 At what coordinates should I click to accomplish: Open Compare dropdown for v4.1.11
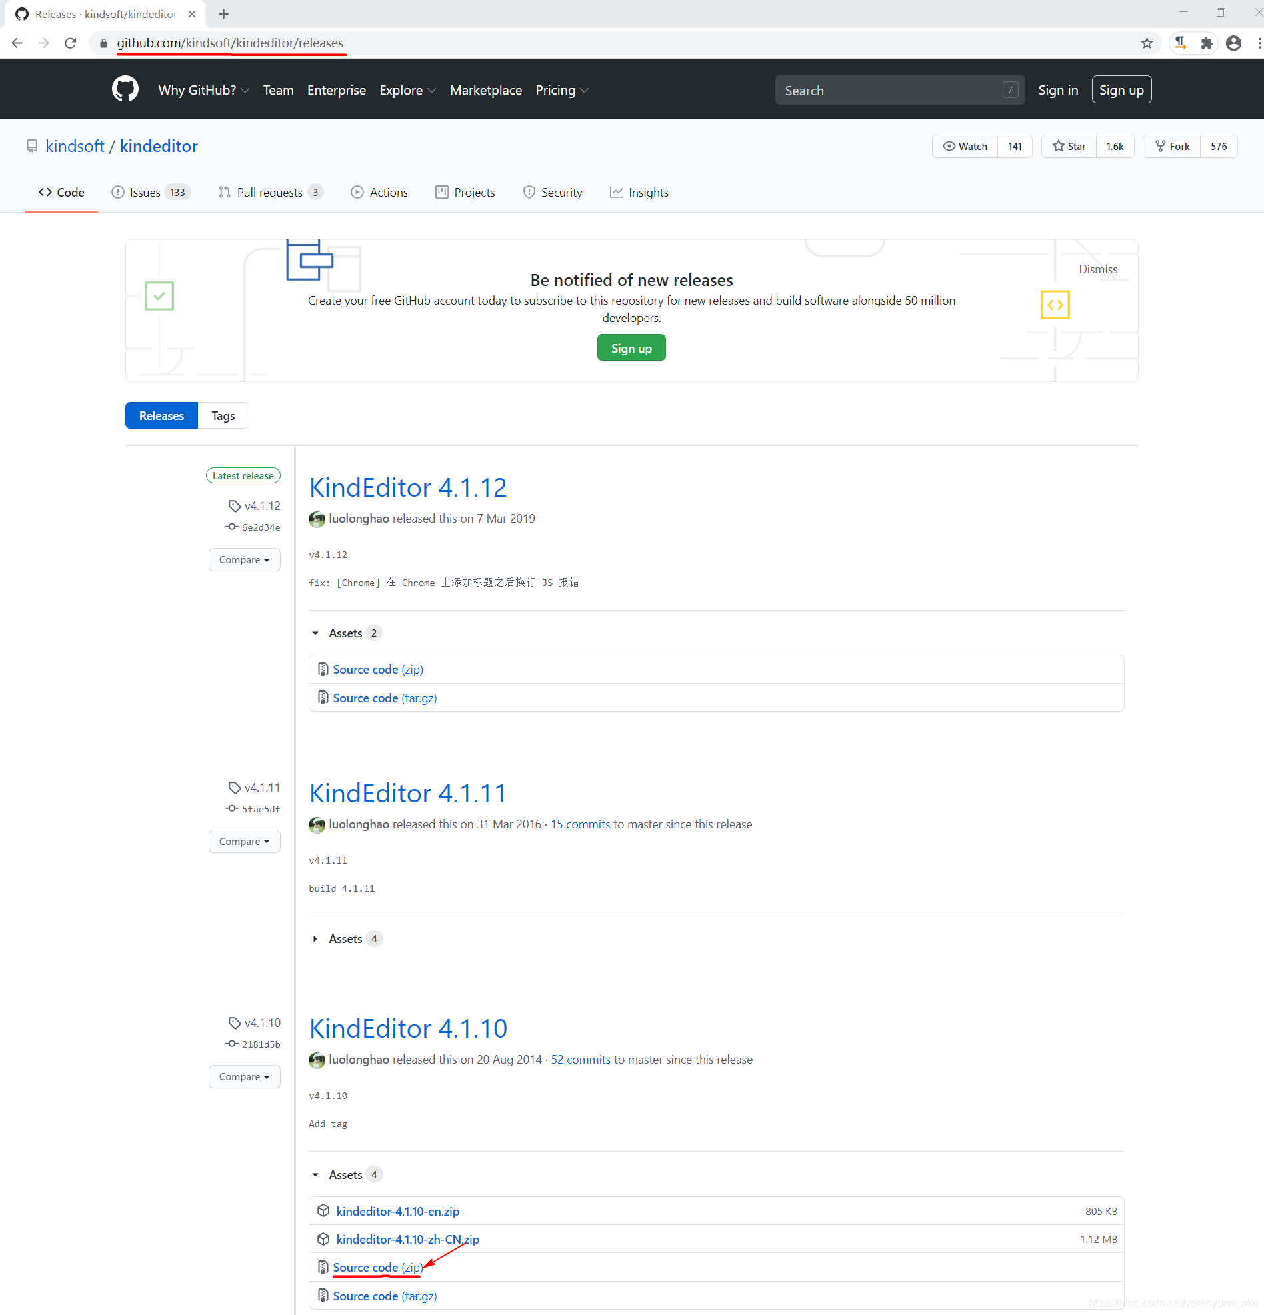click(x=244, y=841)
